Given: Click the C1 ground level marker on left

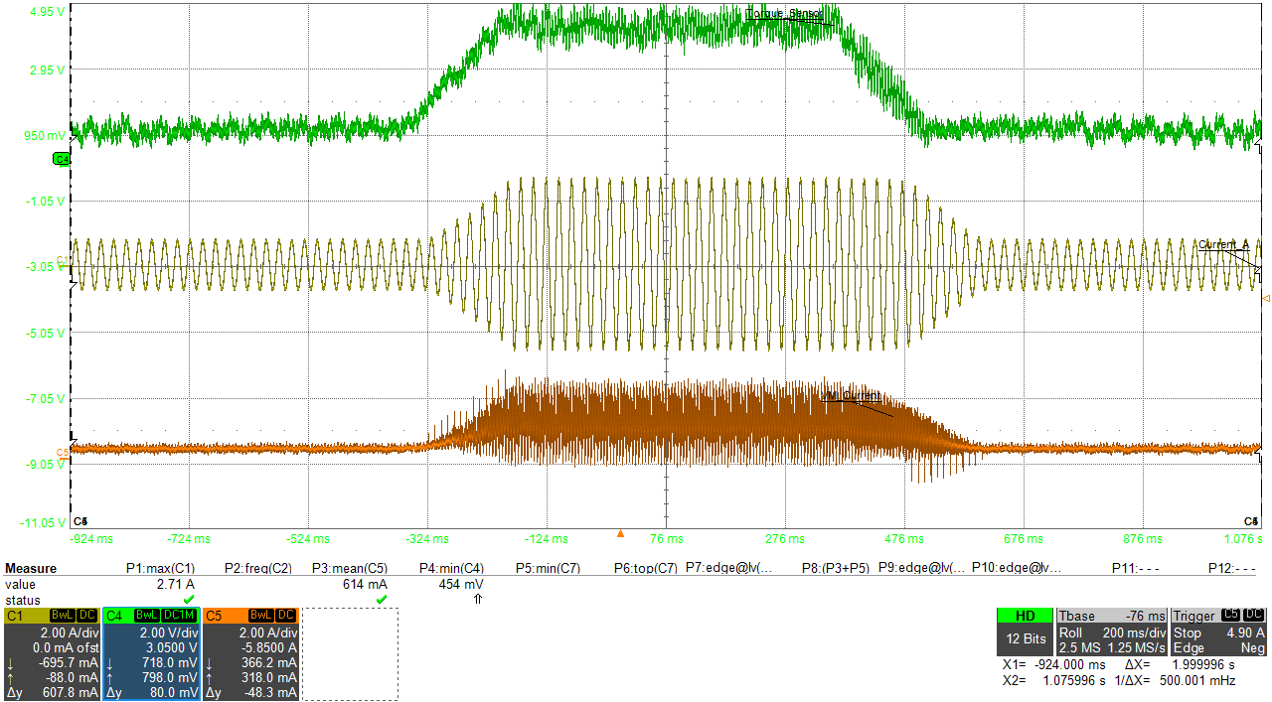Looking at the screenshot, I should click(63, 260).
